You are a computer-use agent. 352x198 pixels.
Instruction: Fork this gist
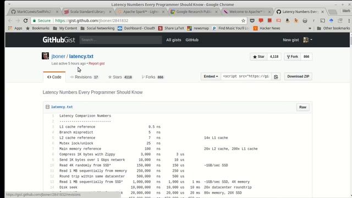pos(292,57)
